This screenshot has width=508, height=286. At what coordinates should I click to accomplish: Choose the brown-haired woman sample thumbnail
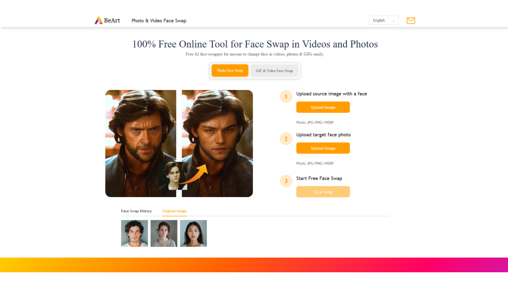[164, 233]
